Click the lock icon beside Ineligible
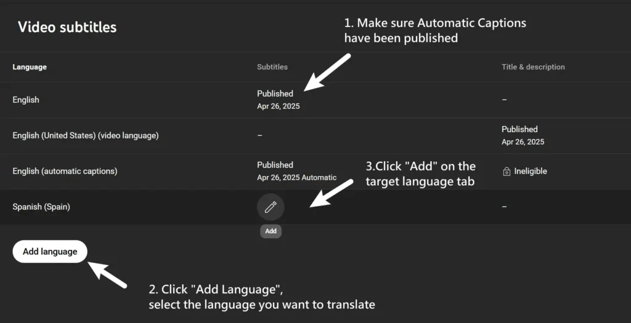Screen dimensions: 631x323 pos(507,172)
